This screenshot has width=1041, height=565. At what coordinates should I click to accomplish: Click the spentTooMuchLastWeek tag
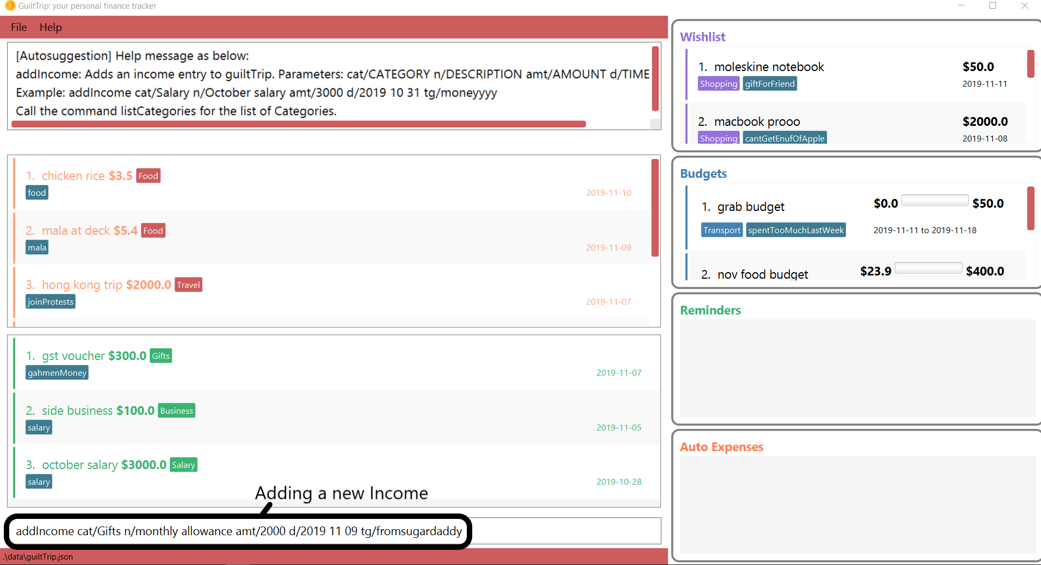coord(796,230)
